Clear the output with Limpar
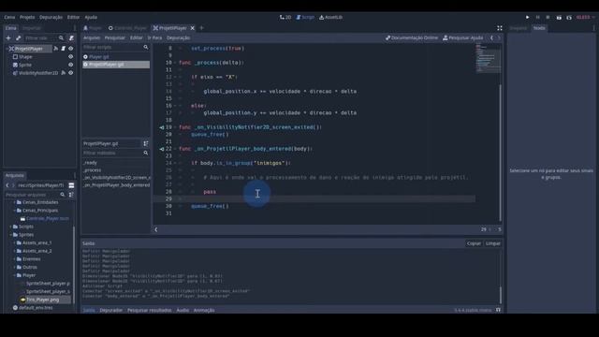 pos(493,243)
